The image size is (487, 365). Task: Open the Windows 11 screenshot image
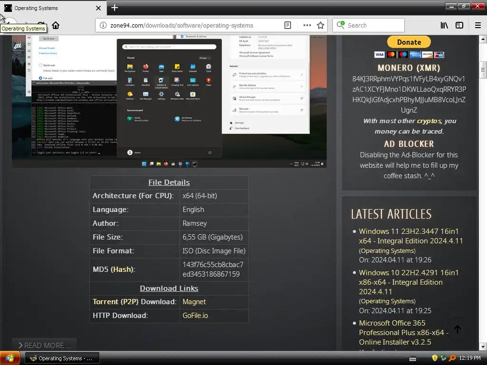tap(169, 101)
